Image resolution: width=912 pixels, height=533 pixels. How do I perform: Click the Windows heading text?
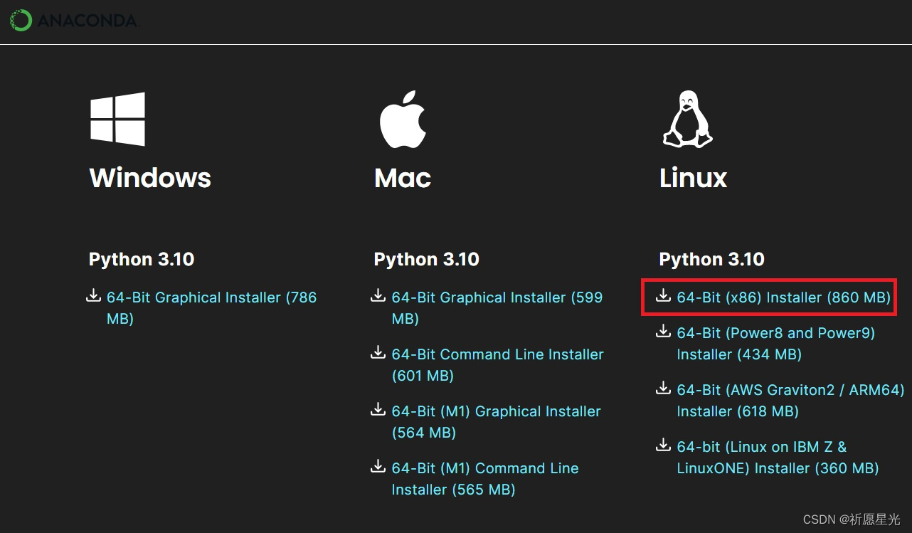coord(150,177)
